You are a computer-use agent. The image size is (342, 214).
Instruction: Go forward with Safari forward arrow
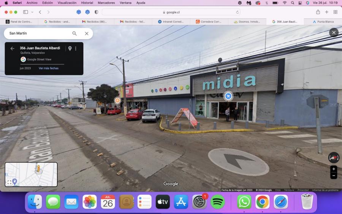(48, 12)
